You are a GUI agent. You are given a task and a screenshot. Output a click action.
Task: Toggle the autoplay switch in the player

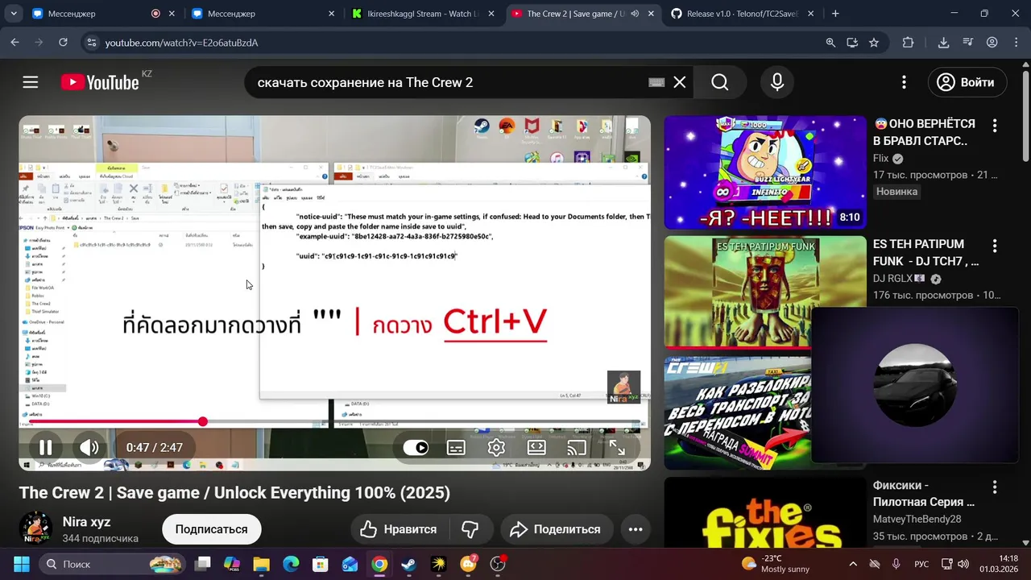coord(416,448)
